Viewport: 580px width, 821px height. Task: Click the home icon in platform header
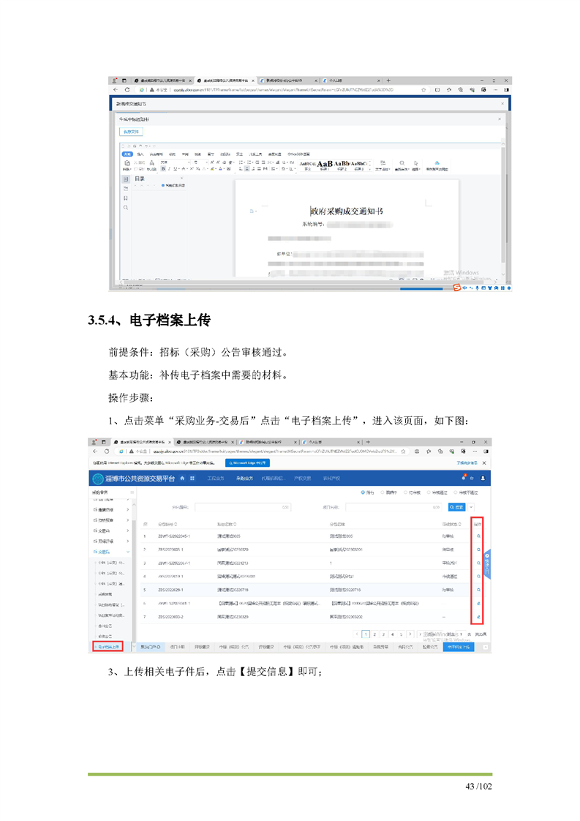click(x=181, y=478)
